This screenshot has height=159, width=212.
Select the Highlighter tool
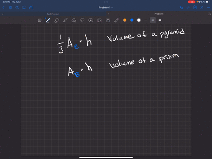(65, 20)
